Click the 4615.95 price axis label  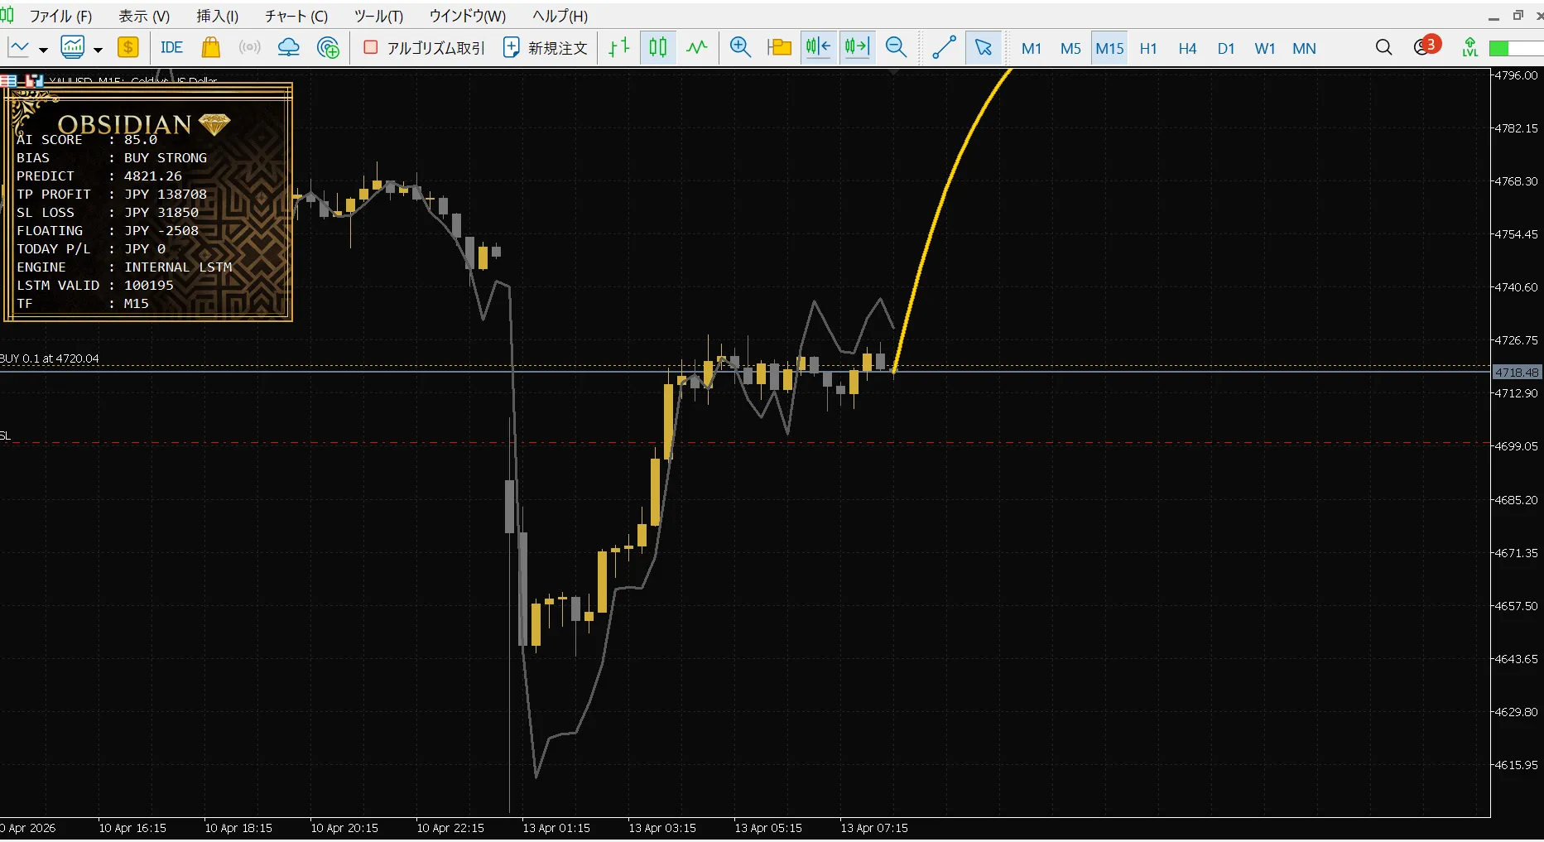tap(1516, 765)
